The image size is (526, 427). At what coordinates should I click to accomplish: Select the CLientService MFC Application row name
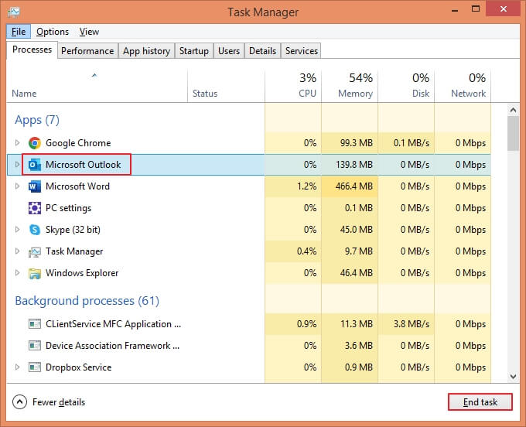click(114, 324)
